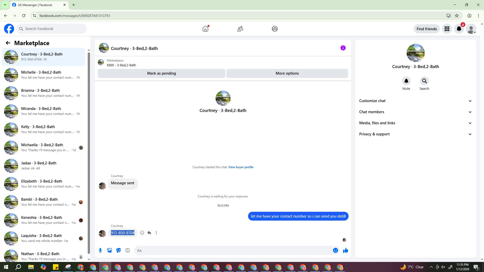Open the Groups icon in top navigation
484x272 pixels.
point(275,29)
